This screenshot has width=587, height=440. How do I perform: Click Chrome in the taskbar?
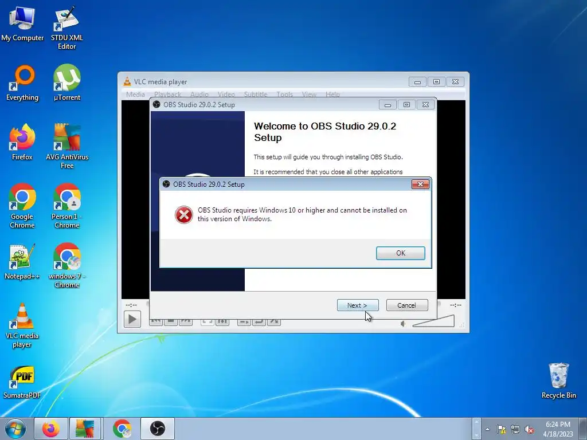(122, 429)
